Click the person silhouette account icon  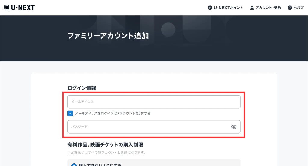252,8
